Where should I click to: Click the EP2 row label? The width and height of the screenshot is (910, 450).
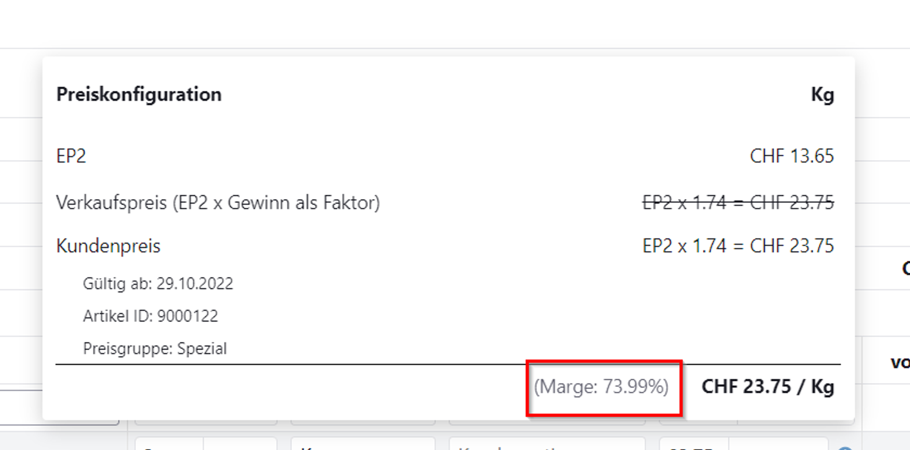click(71, 156)
